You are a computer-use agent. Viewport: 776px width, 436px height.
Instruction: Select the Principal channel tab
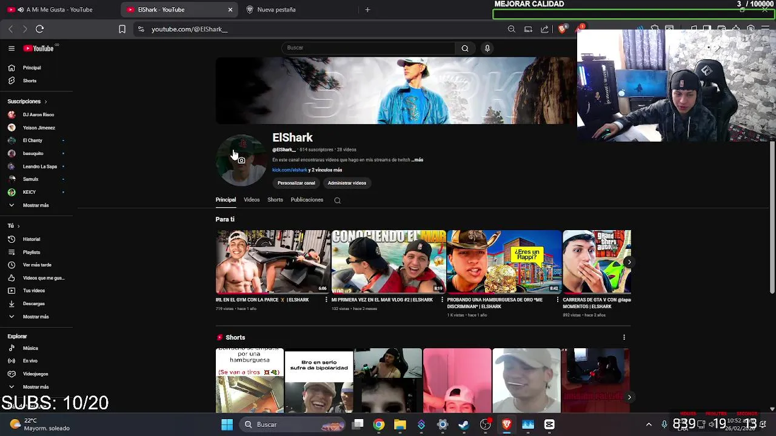click(x=226, y=200)
